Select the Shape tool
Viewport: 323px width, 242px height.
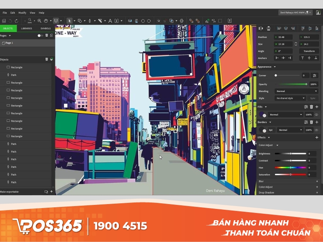tap(80, 21)
